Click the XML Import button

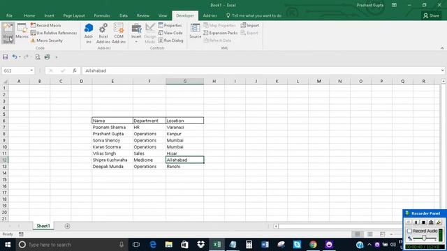(250, 25)
